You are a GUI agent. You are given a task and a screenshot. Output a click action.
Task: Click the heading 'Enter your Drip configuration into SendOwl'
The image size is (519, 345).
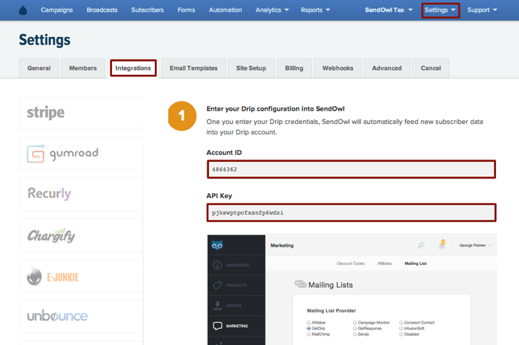click(x=275, y=109)
